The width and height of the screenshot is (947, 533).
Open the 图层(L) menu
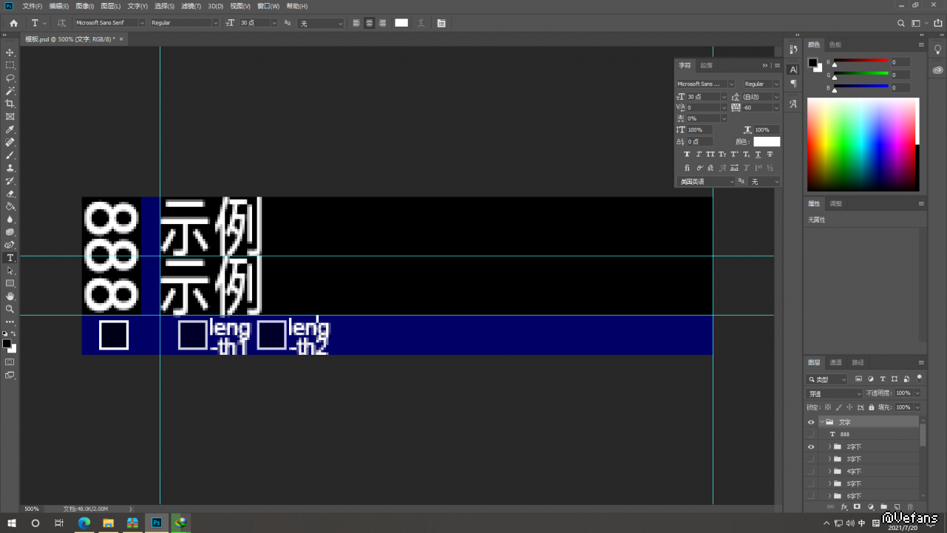click(111, 6)
